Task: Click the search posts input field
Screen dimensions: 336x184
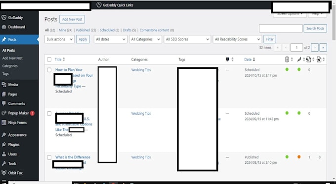Action: 281,29
